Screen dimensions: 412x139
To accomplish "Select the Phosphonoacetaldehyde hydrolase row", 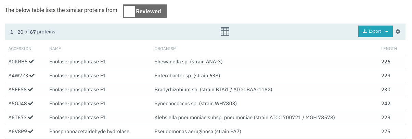I will coord(206,132).
